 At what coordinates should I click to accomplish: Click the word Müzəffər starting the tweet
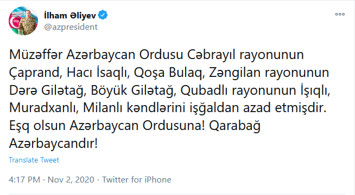point(36,55)
